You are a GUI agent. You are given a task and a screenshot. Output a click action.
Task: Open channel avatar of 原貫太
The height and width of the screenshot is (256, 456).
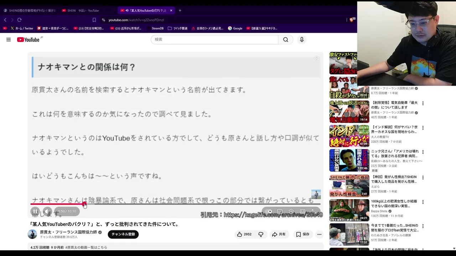pyautogui.click(x=32, y=234)
